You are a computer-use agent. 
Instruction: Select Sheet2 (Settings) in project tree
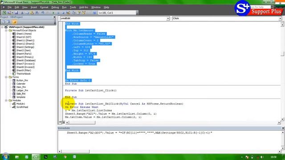(25, 47)
